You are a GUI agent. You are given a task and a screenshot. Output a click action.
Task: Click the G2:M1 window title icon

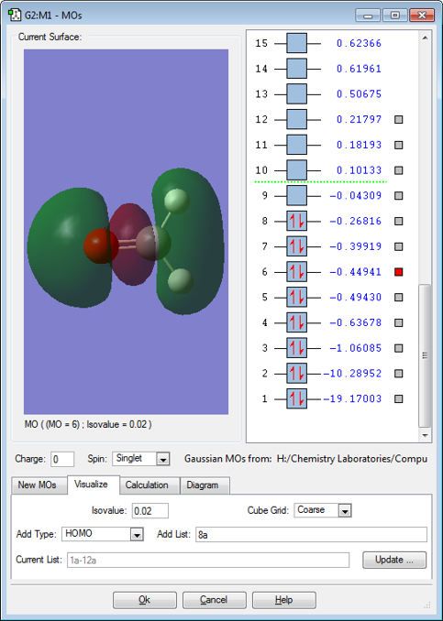(x=15, y=15)
